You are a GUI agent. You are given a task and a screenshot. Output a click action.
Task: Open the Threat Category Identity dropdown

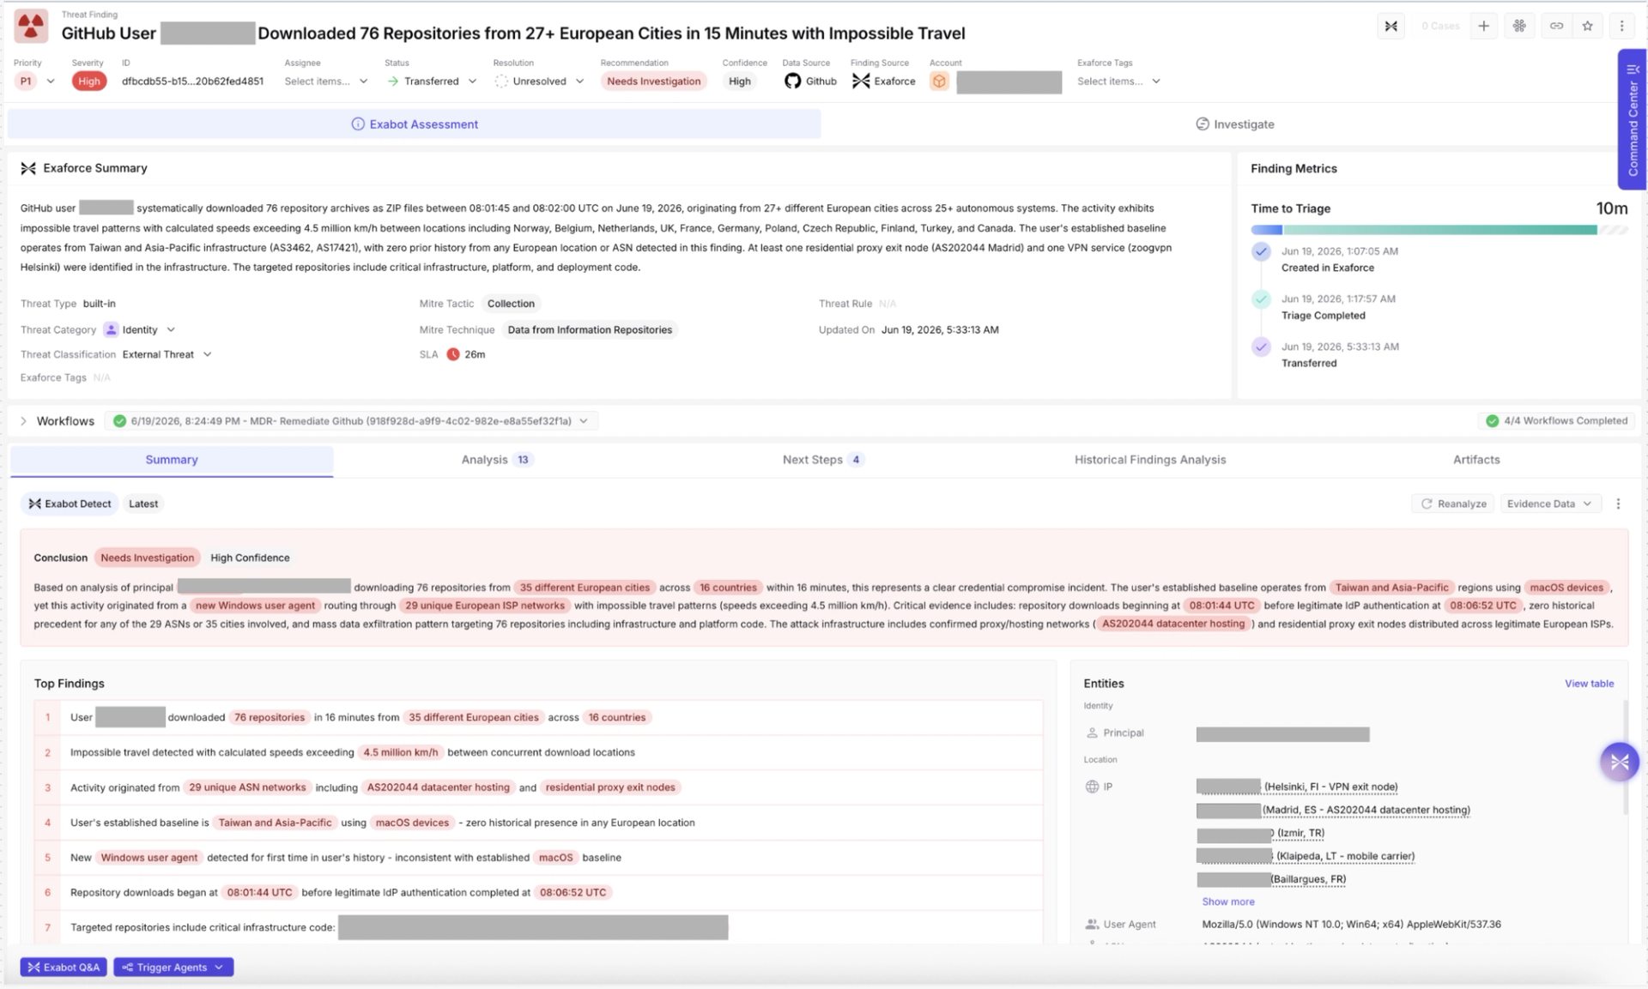coord(140,329)
